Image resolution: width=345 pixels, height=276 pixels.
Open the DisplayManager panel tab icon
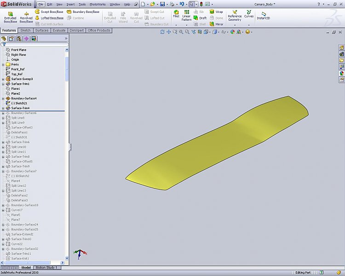click(x=34, y=39)
